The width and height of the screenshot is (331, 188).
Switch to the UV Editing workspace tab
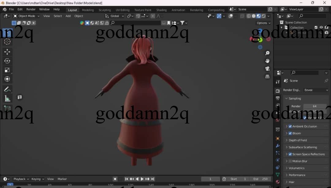(x=122, y=10)
